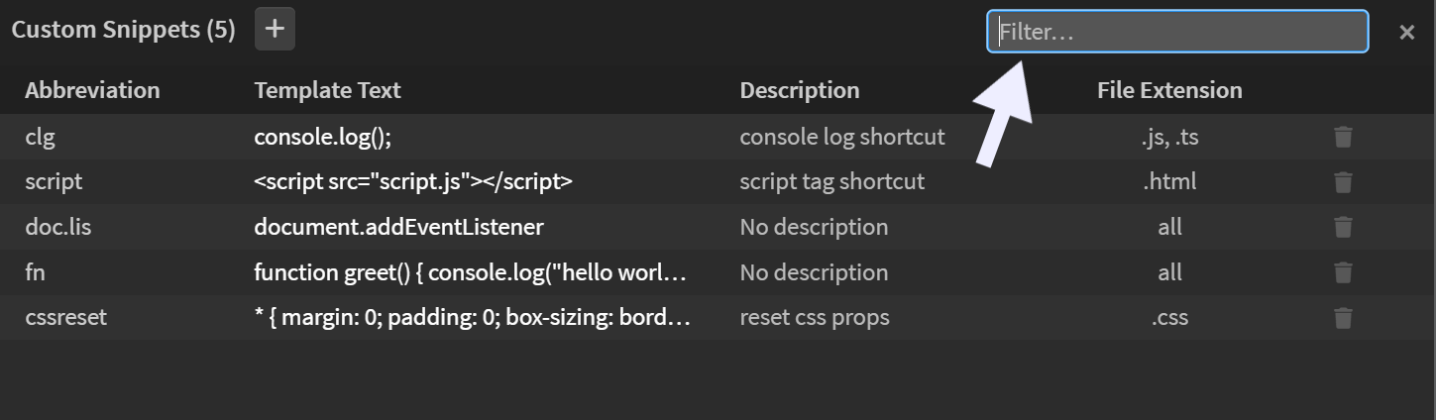Delete the script snippet

[1343, 182]
